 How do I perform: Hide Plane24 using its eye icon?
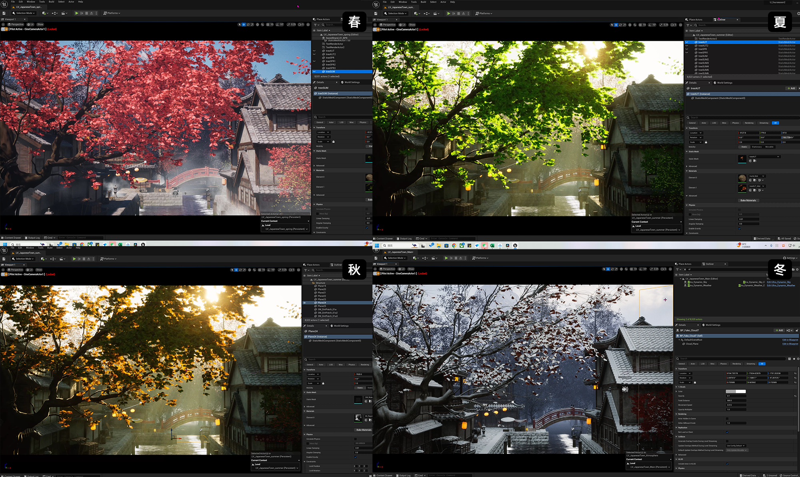[304, 303]
